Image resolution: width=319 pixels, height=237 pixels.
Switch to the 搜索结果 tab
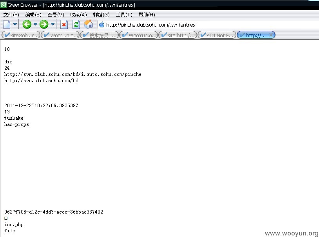(100, 35)
